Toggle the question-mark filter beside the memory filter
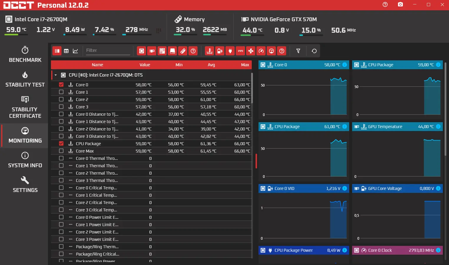The image size is (449, 265). [193, 51]
